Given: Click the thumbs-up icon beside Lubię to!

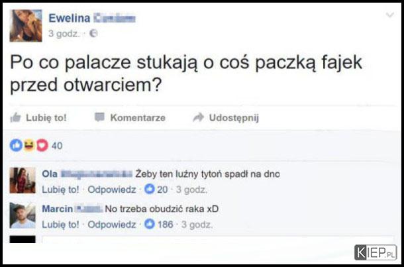Looking at the screenshot, I should [15, 117].
